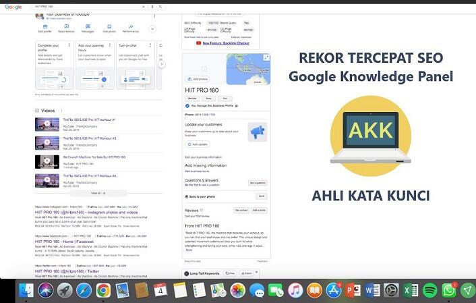
Task: Open Messages from the Dock
Action: (257, 291)
